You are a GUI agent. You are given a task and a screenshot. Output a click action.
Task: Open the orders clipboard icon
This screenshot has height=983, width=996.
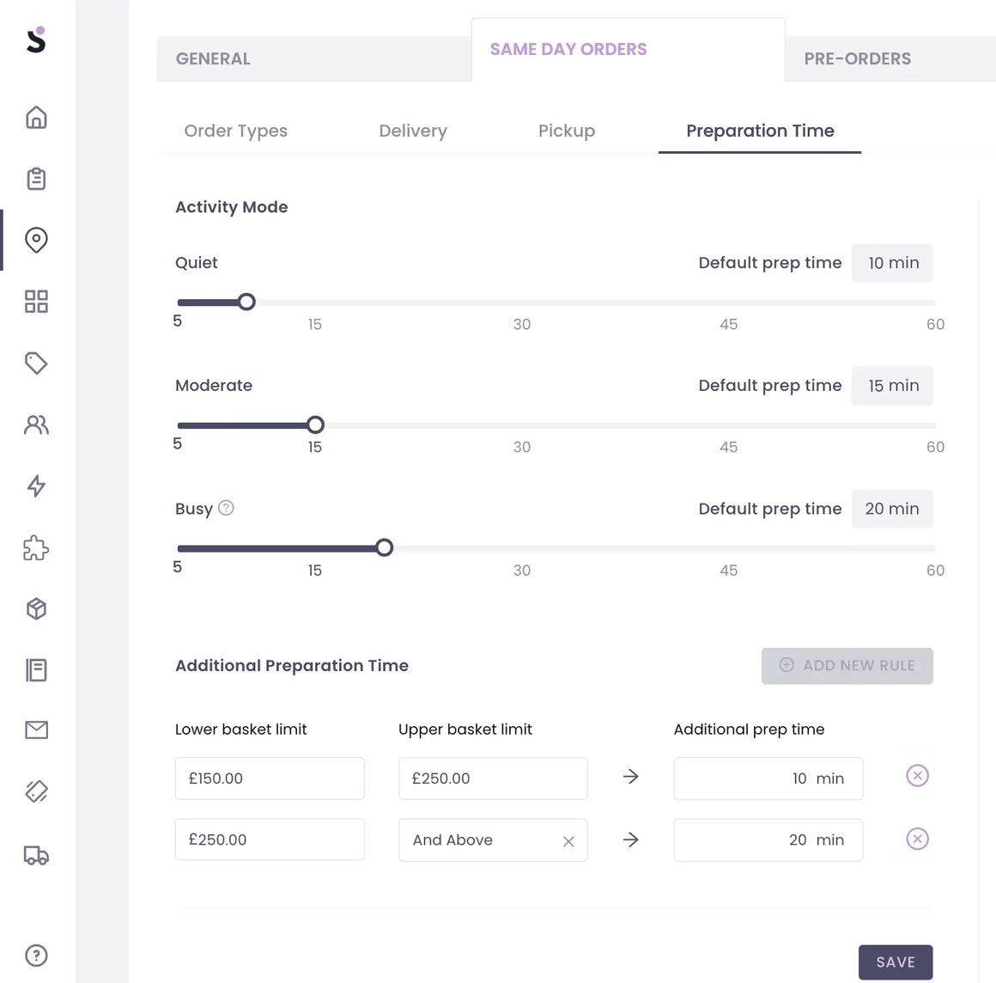(x=36, y=179)
